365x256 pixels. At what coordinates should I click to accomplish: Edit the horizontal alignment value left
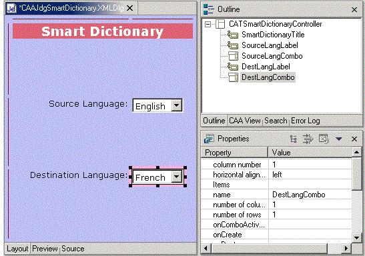pyautogui.click(x=310, y=175)
